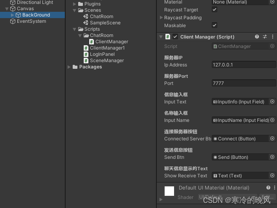
Task: Click the Port input field
Action: click(244, 83)
